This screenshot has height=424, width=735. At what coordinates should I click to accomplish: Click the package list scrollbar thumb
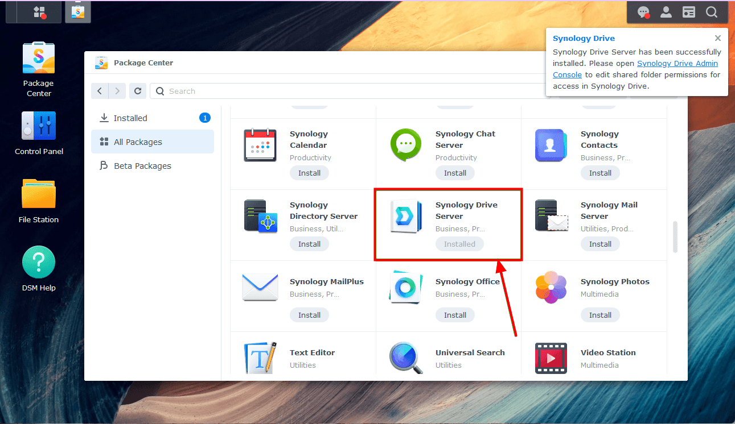[x=675, y=236]
